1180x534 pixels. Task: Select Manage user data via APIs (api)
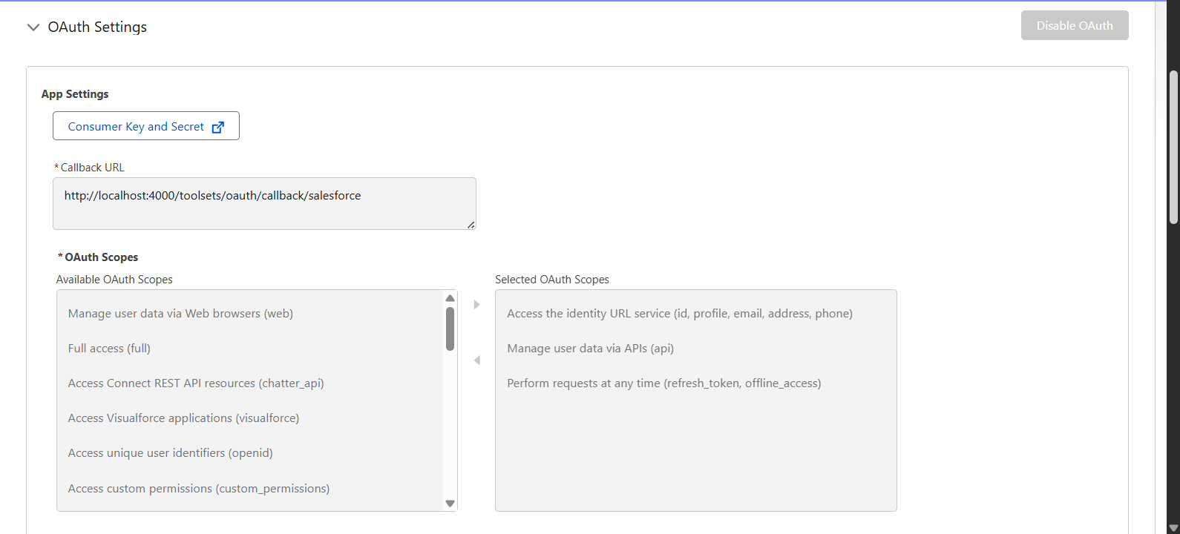coord(590,349)
